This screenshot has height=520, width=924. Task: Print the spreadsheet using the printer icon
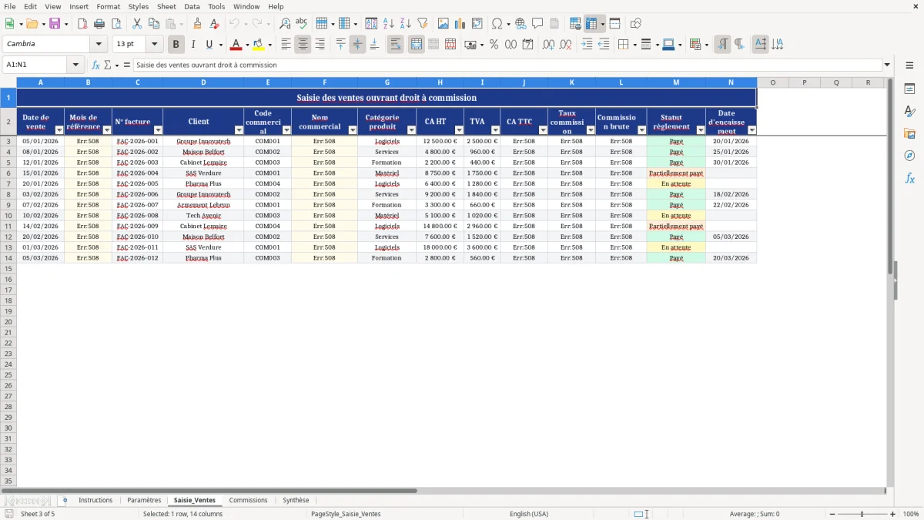pos(100,24)
